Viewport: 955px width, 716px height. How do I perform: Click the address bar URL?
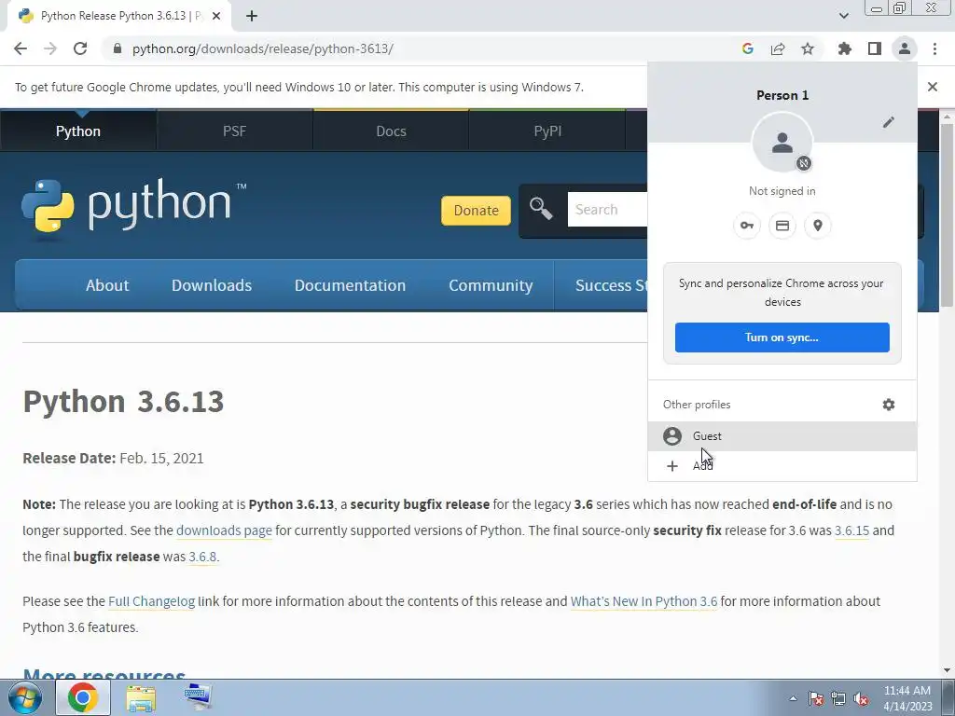click(x=262, y=48)
